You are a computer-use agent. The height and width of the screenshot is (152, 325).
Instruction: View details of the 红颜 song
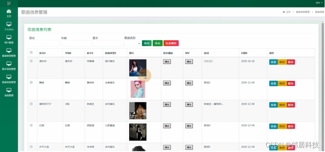[x=273, y=126]
